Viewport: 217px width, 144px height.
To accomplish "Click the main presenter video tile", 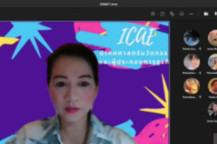I will point(85,82).
